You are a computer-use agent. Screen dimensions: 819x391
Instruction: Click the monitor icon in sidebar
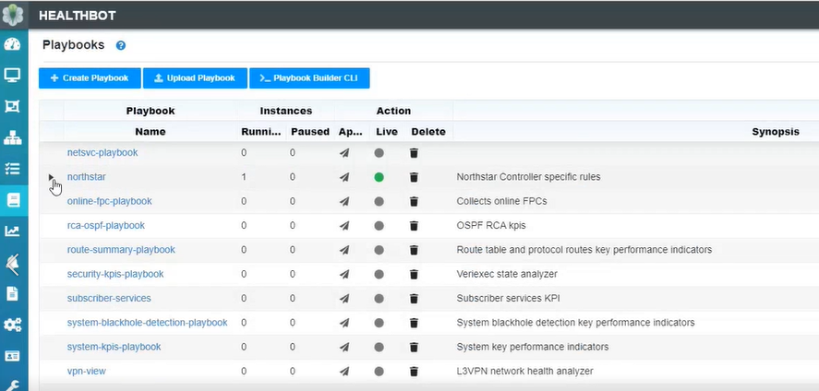tap(13, 76)
